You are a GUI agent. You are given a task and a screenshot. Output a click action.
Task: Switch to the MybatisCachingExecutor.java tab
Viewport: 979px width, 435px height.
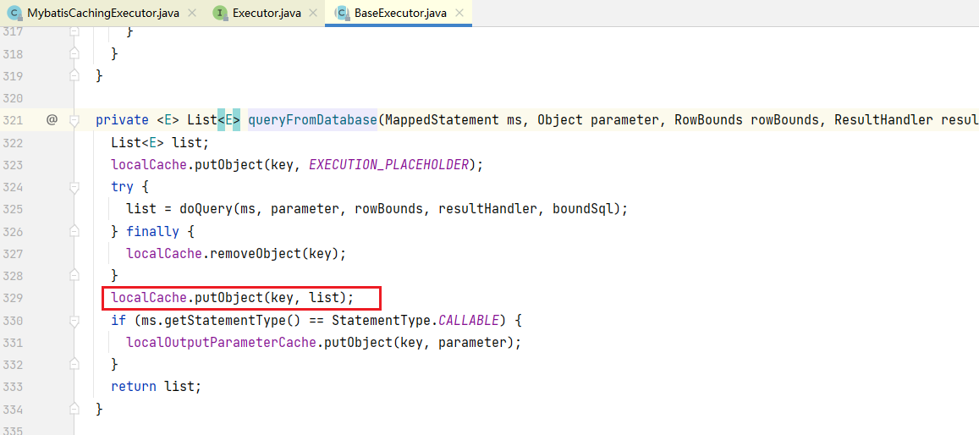(102, 14)
